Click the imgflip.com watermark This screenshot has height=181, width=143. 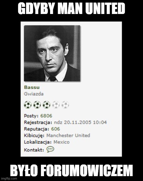pyautogui.click(x=9, y=179)
